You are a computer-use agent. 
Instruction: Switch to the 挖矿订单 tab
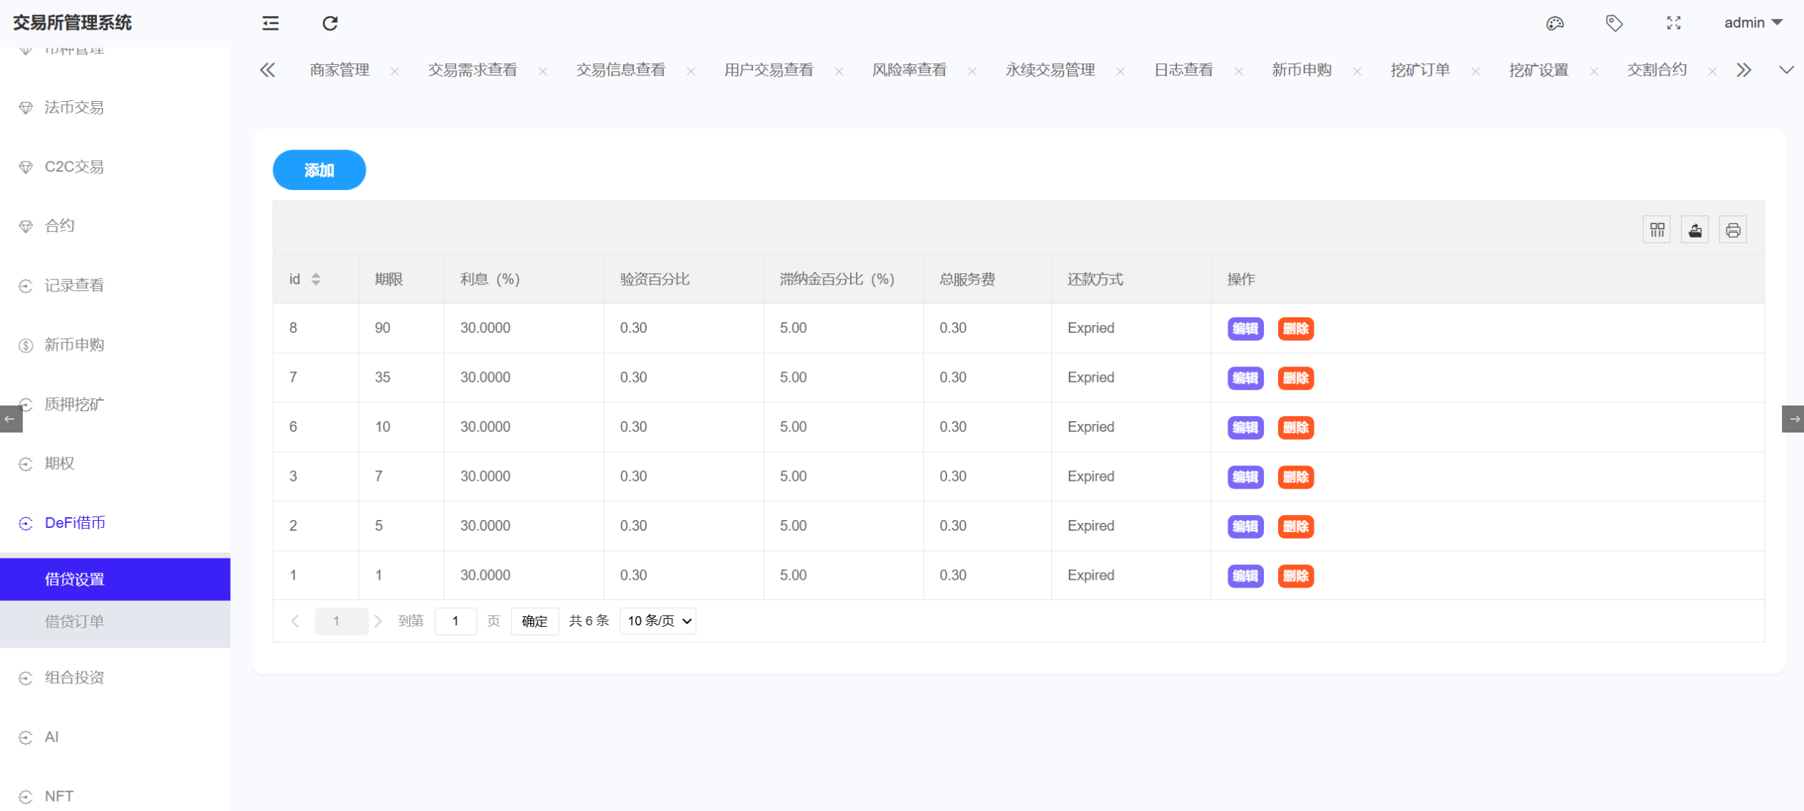(x=1420, y=70)
